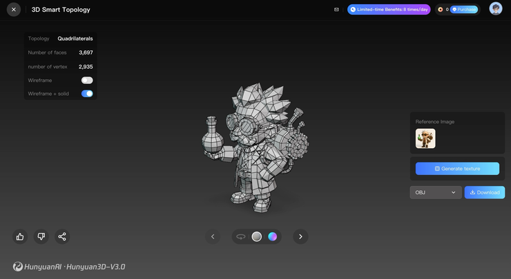The width and height of the screenshot is (511, 279).
Task: Open the user profile avatar
Action: (x=495, y=9)
